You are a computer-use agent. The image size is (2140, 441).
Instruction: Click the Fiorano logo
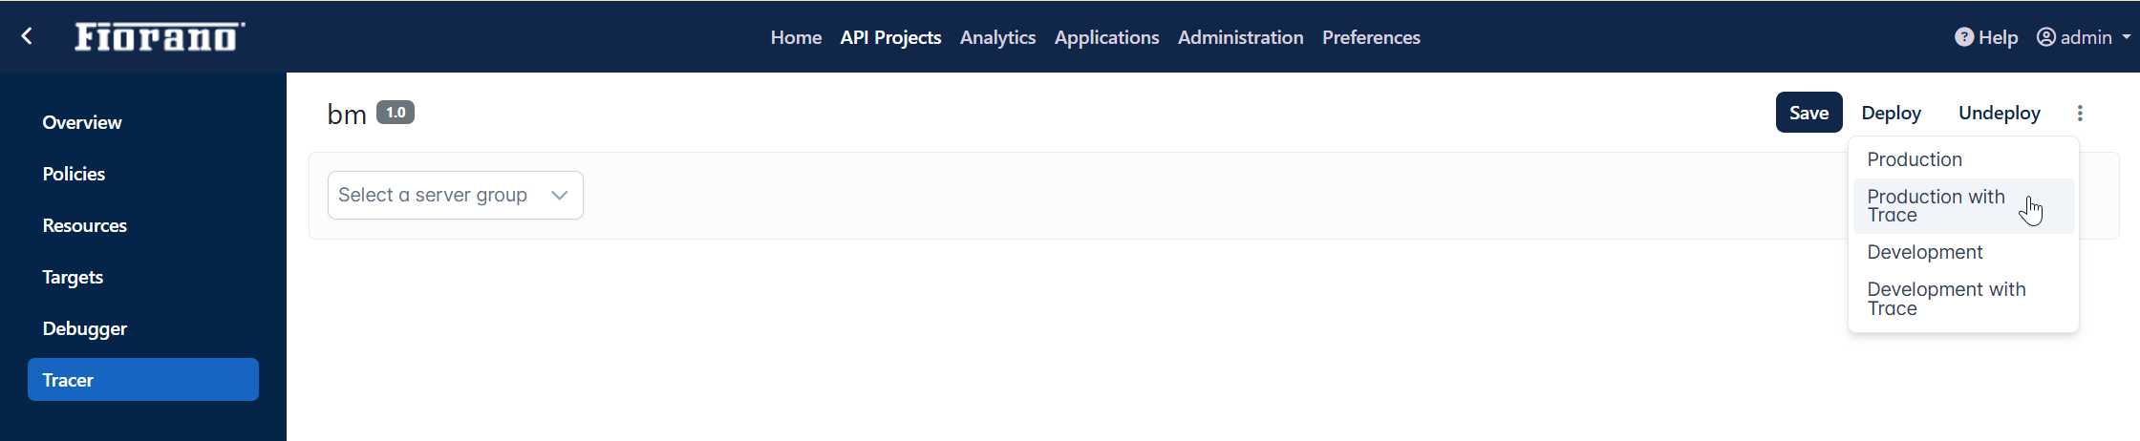point(160,36)
